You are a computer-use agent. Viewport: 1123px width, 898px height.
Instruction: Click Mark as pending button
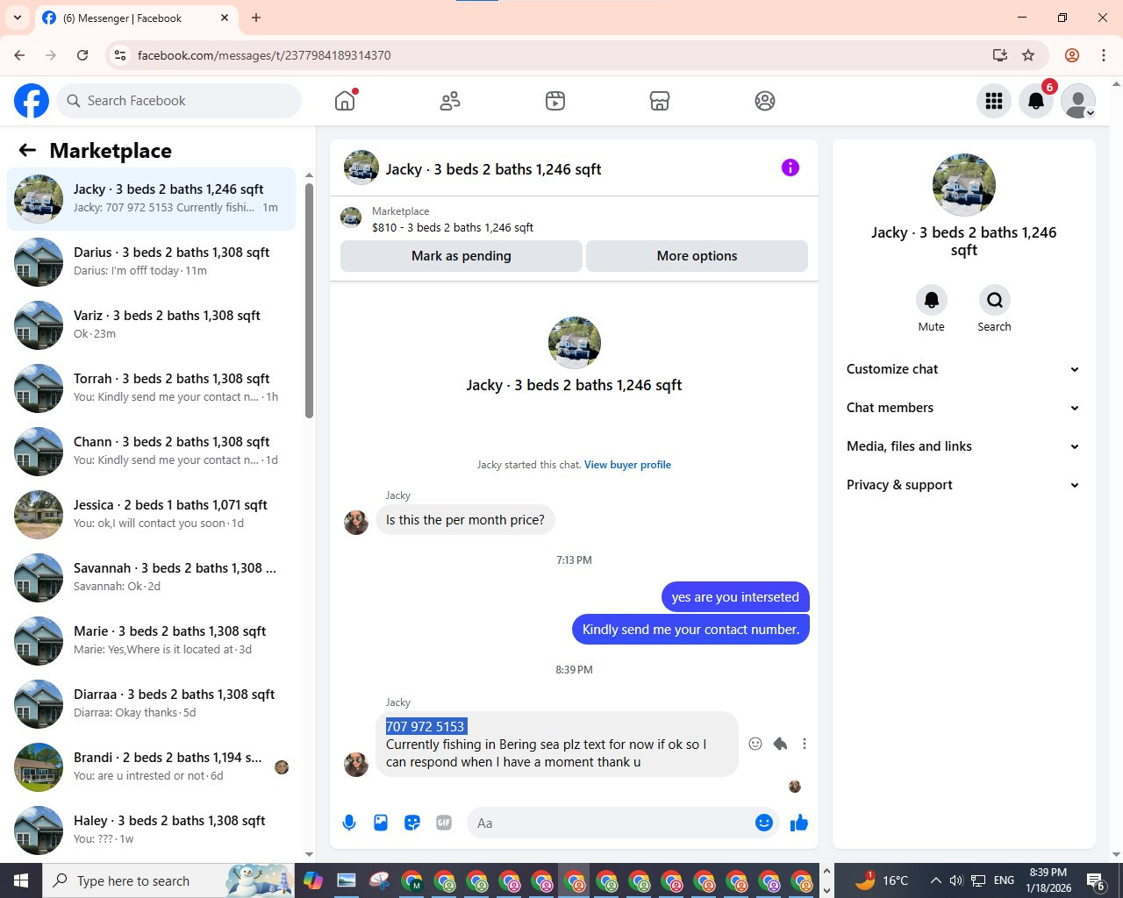pos(461,256)
